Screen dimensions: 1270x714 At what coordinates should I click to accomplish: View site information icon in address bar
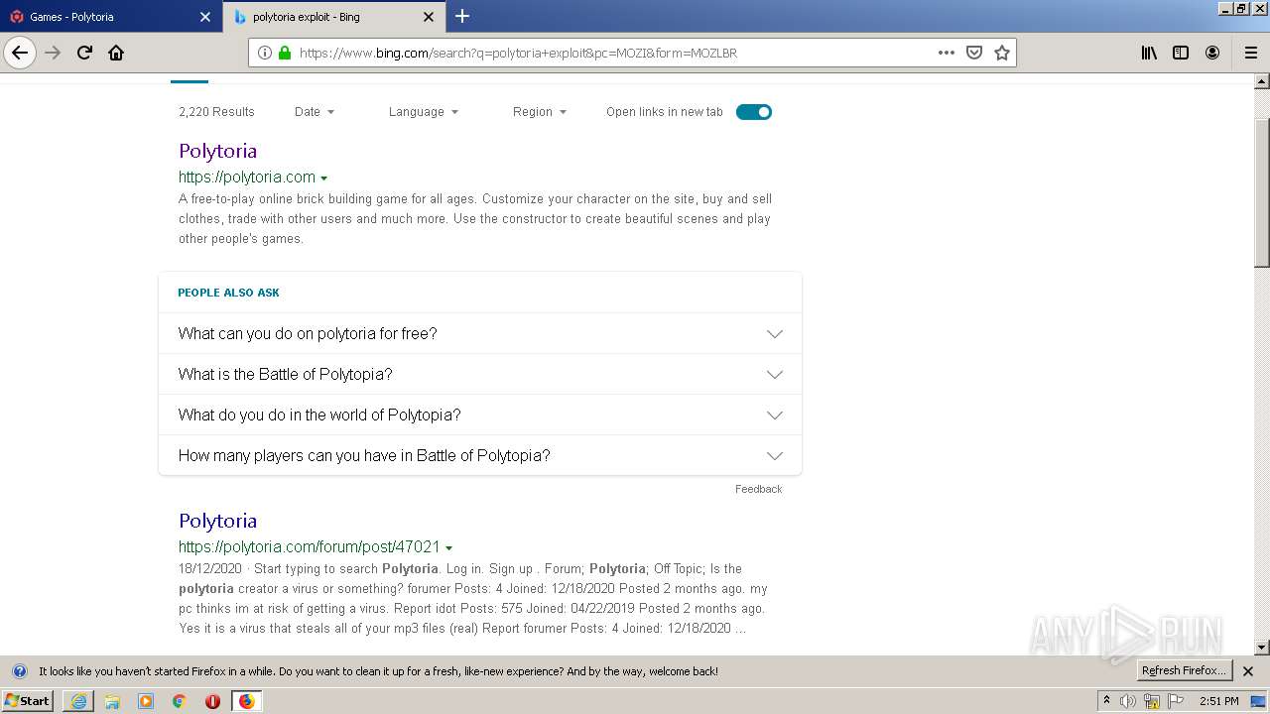[265, 53]
